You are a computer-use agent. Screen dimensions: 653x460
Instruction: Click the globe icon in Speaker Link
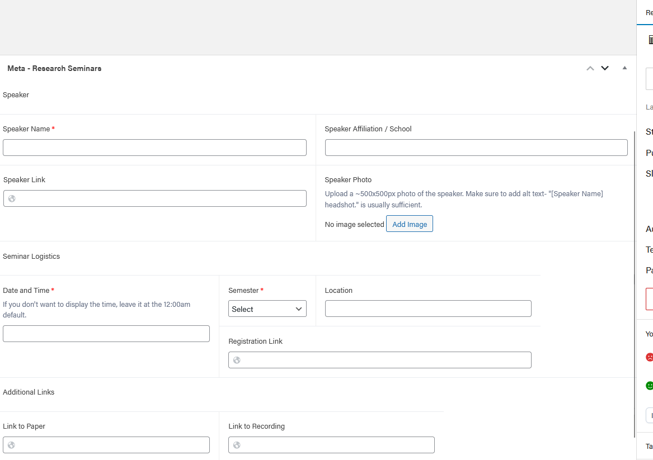pos(12,198)
